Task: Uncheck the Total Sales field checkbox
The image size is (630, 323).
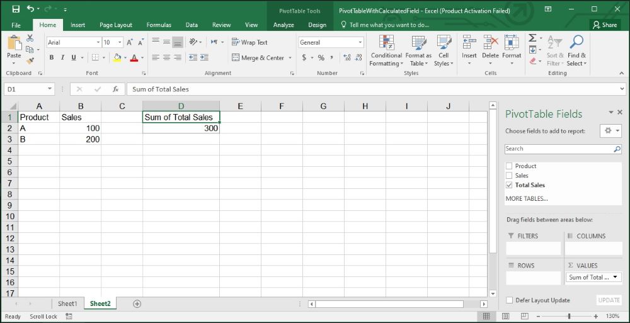Action: (x=509, y=185)
